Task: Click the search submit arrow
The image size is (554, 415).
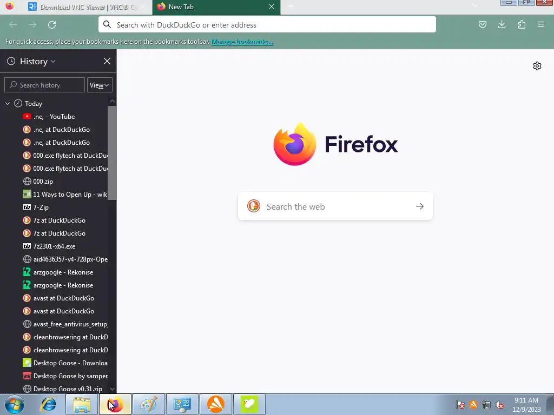Action: tap(420, 206)
